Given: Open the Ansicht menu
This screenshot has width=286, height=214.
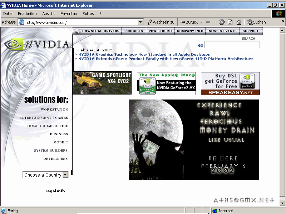Looking at the screenshot, I should [49, 14].
